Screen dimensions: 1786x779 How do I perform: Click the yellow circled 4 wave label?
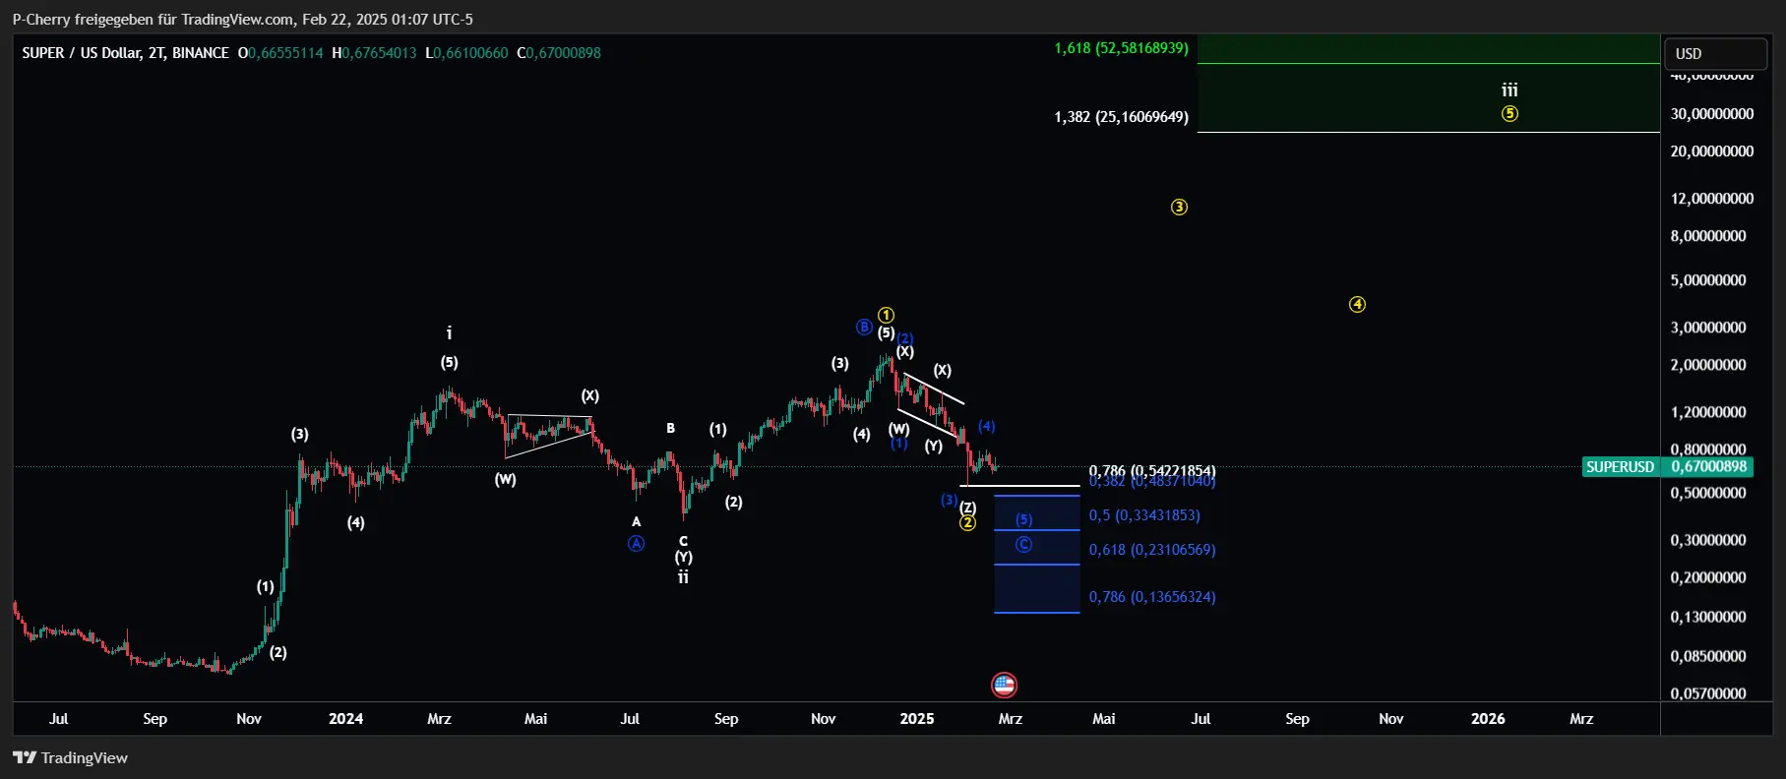point(1357,304)
